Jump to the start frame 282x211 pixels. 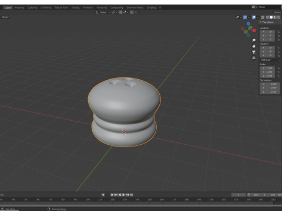[112, 195]
